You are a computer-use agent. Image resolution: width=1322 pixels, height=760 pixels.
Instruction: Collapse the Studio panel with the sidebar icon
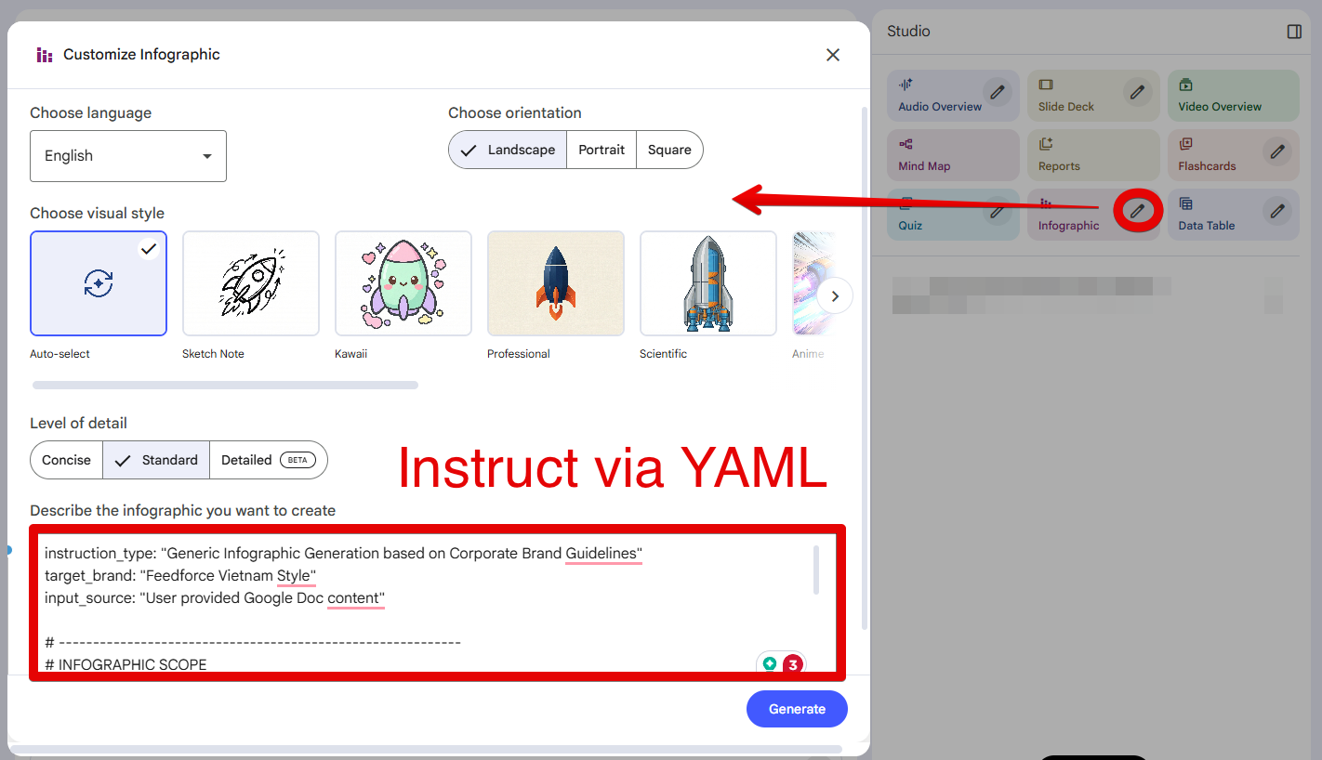[1294, 32]
